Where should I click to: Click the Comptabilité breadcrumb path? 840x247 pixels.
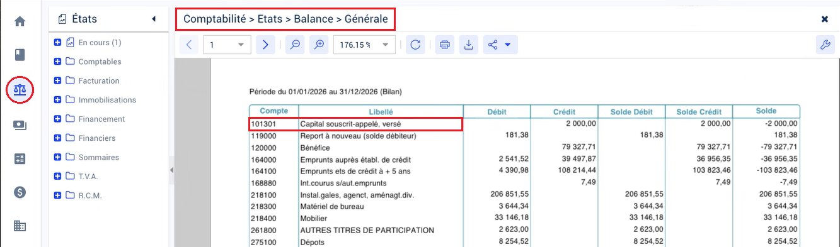(285, 19)
